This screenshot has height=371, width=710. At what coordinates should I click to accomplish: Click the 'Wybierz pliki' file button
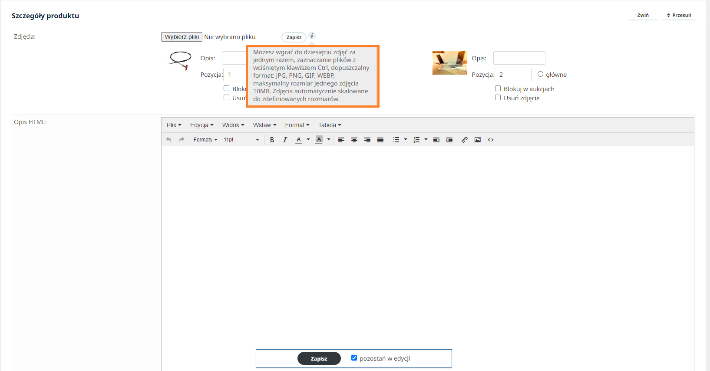click(182, 37)
